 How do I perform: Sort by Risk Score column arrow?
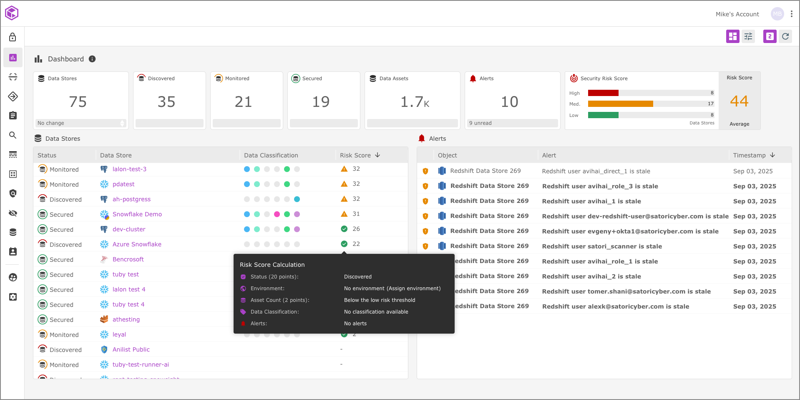(377, 155)
